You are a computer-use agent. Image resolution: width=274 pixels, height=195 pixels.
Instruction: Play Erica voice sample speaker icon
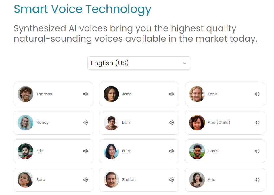pos(171,151)
